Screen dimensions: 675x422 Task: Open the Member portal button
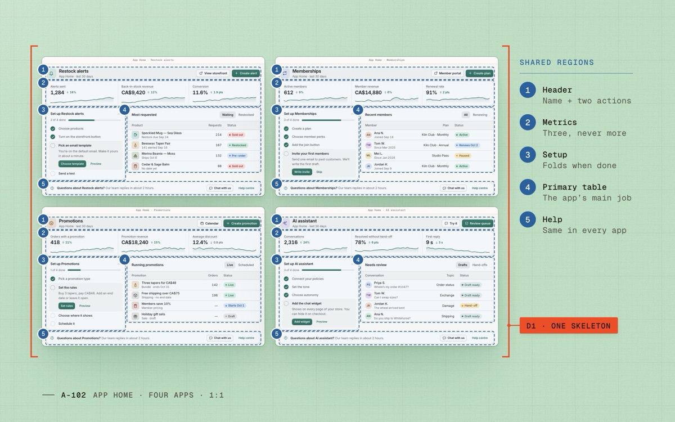pyautogui.click(x=448, y=73)
